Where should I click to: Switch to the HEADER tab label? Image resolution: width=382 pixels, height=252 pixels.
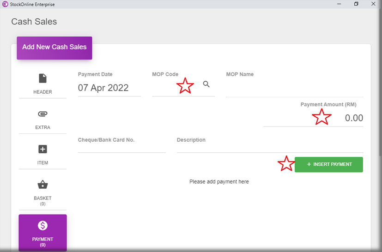tap(42, 92)
